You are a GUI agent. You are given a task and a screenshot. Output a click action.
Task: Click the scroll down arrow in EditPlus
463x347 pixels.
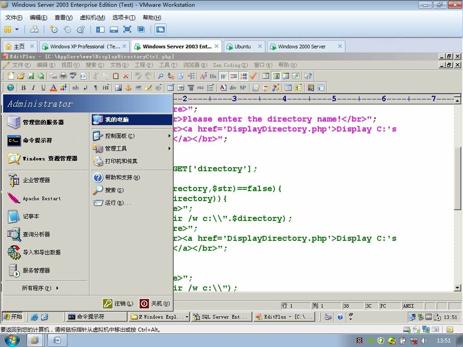[x=458, y=288]
